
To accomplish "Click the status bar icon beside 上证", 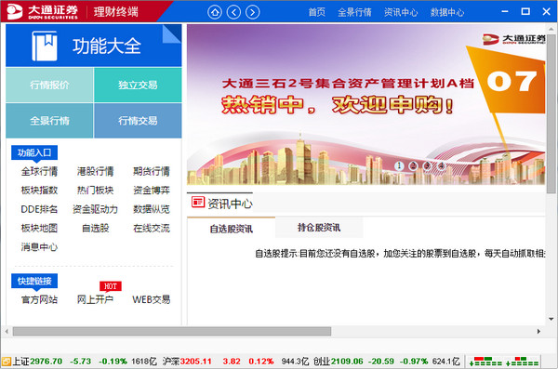I will 7,362.
